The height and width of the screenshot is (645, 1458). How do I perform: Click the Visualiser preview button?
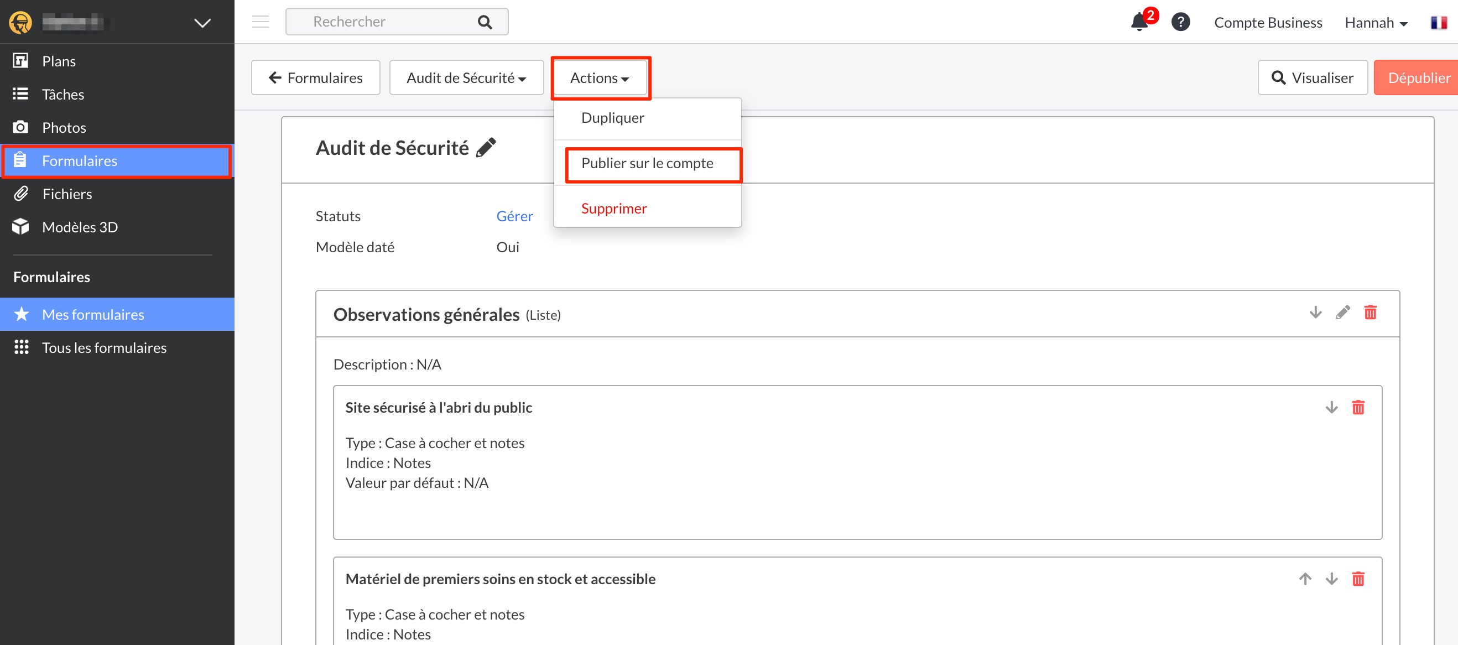[x=1313, y=77]
